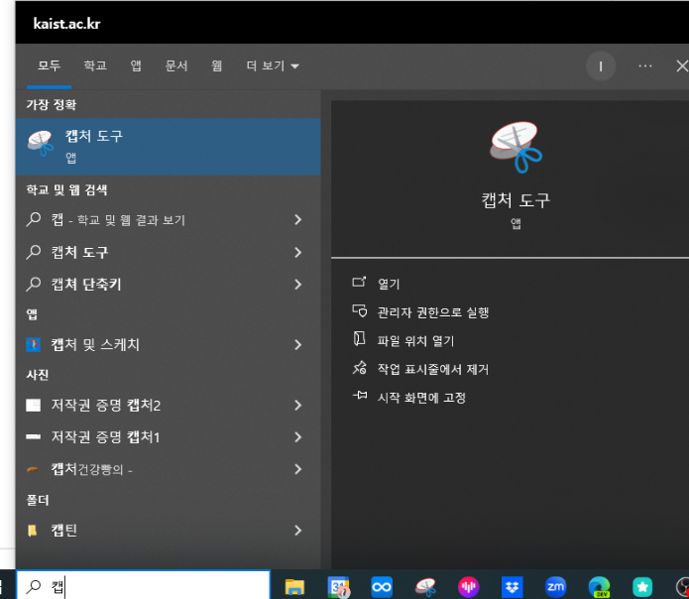Click the 캡 - 학교 및 웹 결과 보기 text
The height and width of the screenshot is (599, 689).
tap(118, 219)
